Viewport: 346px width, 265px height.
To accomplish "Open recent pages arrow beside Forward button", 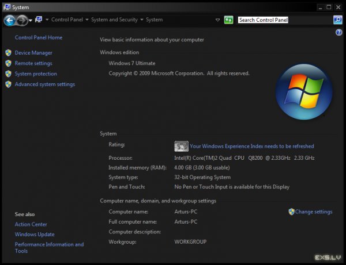I will click(31, 21).
